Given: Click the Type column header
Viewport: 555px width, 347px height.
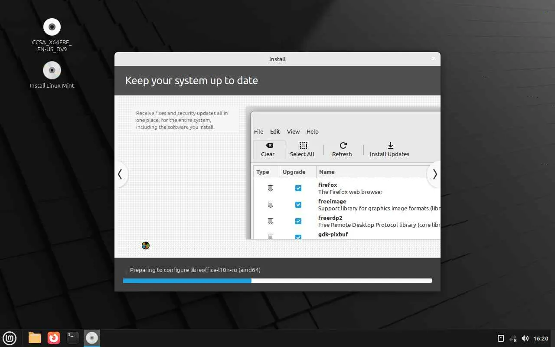Looking at the screenshot, I should point(267,172).
